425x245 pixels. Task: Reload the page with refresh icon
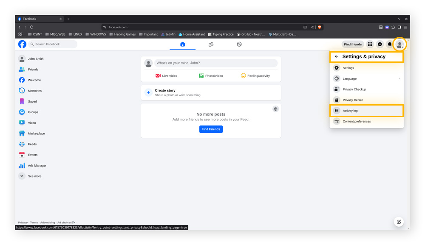click(32, 27)
